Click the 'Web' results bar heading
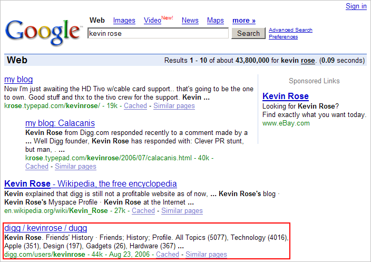This screenshot has width=371, height=262. pos(17,60)
